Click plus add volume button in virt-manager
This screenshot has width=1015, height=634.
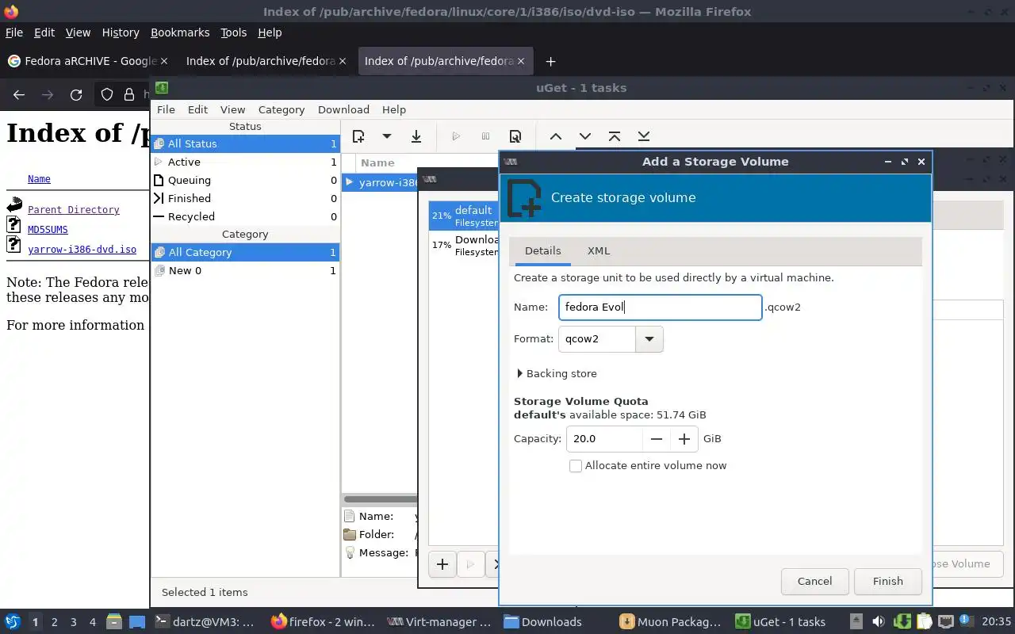click(442, 564)
